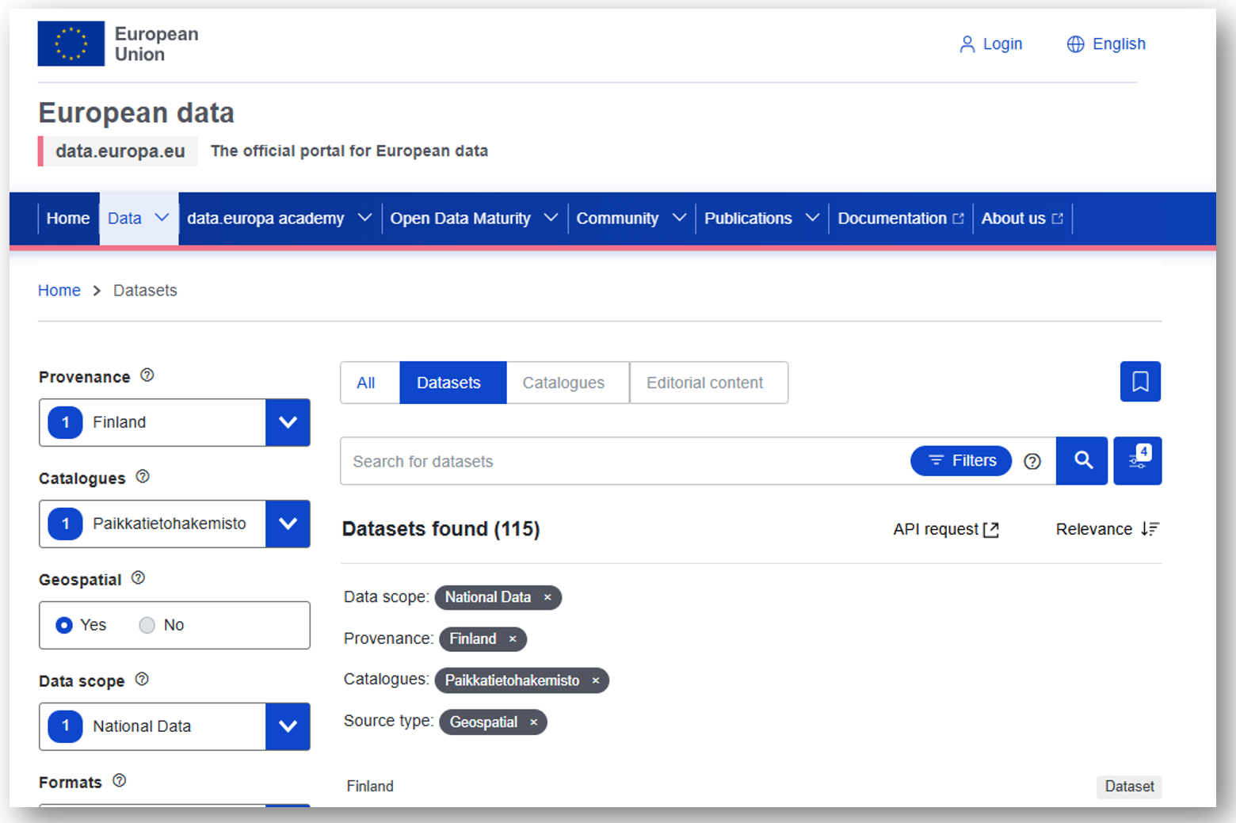Click the data.europa.eu site label
Screen dimensions: 1236x823
click(x=120, y=151)
